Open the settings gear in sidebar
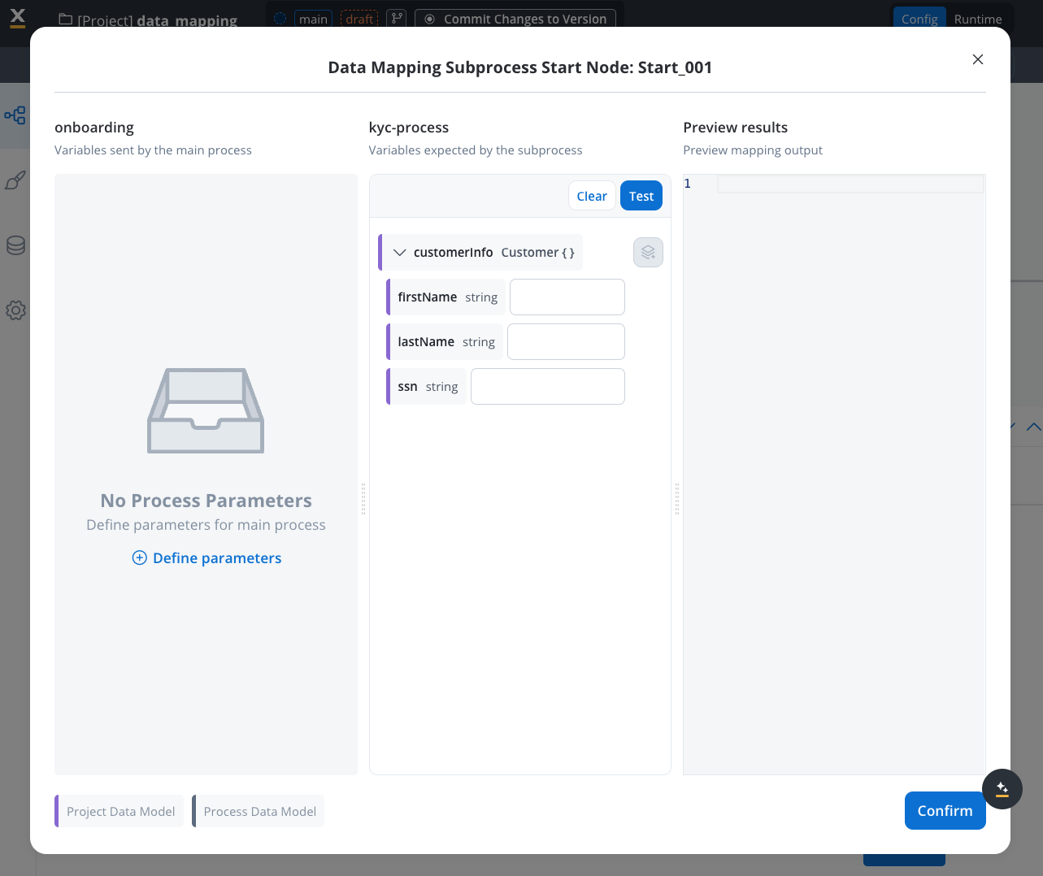The width and height of the screenshot is (1043, 876). (15, 310)
